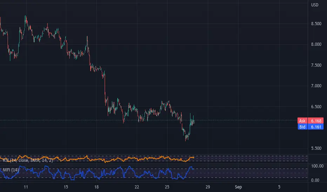Click the 0.00 MFI scale label
327x192 pixels.
pos(315,180)
